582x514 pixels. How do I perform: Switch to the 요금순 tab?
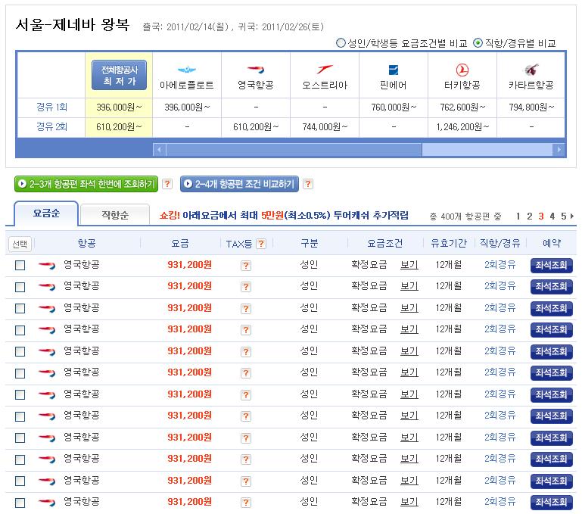pos(46,215)
